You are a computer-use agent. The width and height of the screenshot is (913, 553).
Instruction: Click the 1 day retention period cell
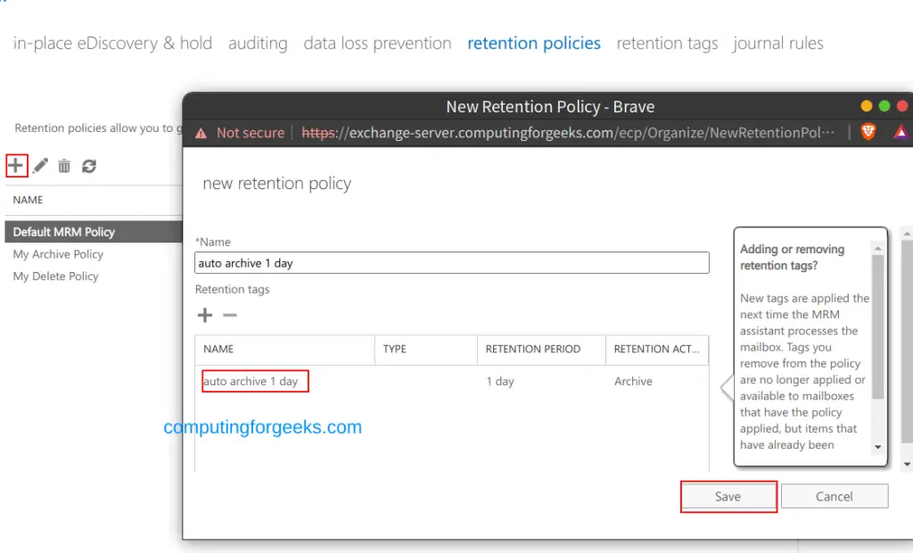500,381
